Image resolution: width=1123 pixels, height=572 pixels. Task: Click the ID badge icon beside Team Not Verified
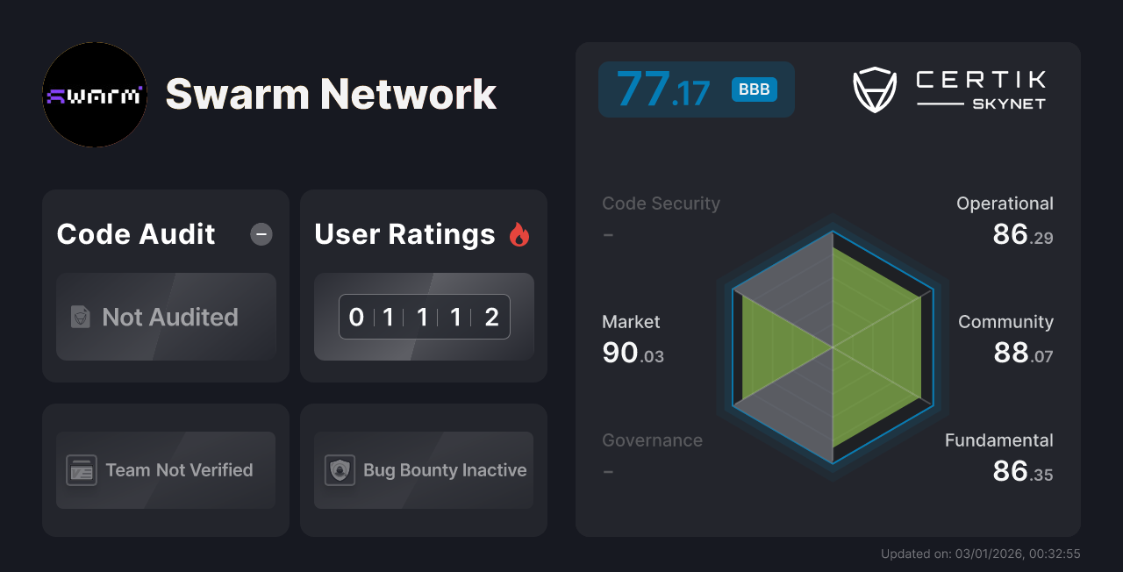[x=82, y=470]
